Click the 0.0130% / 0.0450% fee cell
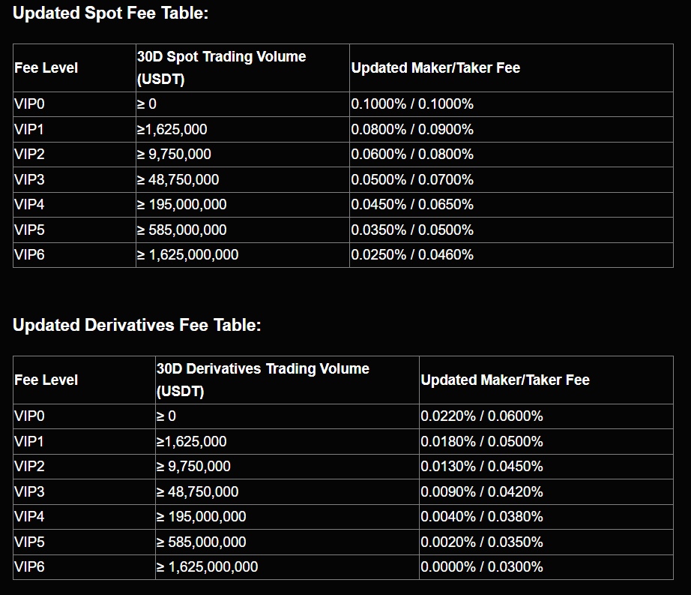 [482, 466]
